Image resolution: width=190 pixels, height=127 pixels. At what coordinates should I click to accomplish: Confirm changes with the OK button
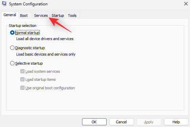coord(94,122)
